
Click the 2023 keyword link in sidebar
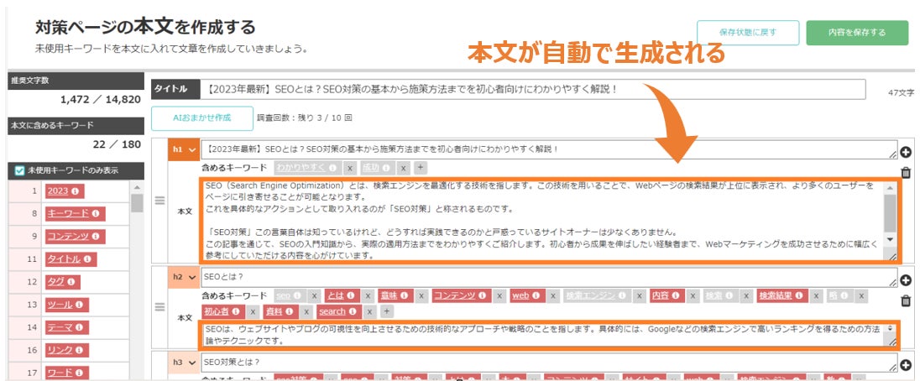click(58, 191)
